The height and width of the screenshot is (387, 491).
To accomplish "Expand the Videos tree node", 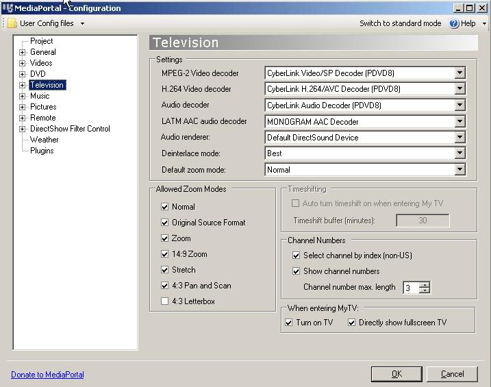I will pos(23,63).
